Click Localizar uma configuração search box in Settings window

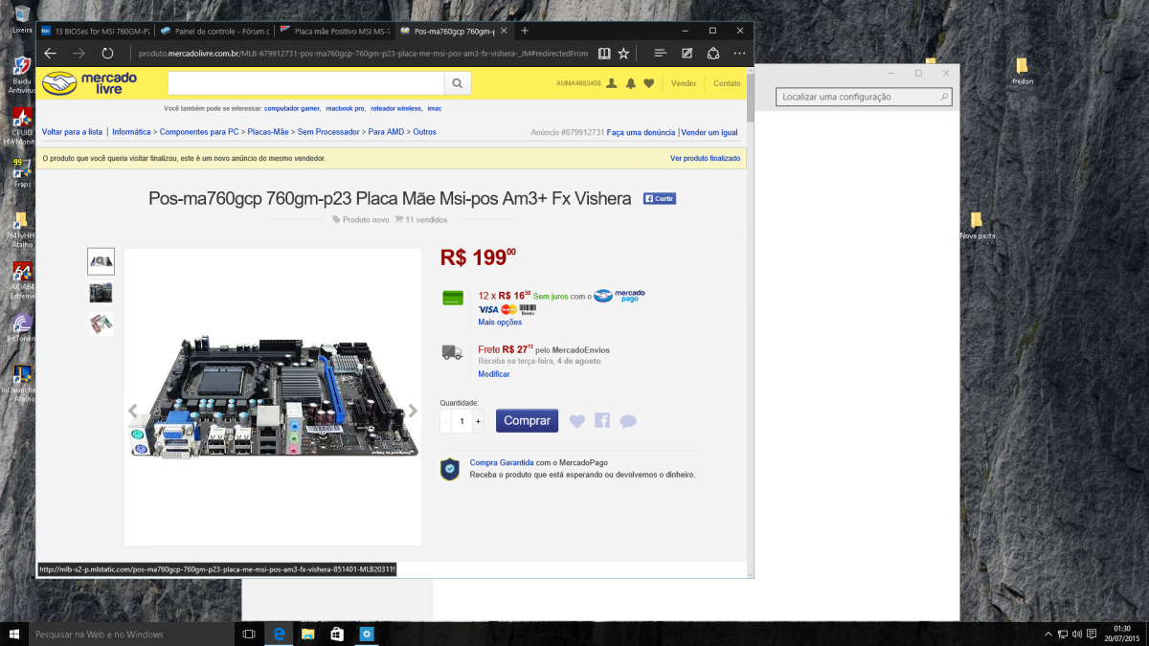(865, 97)
